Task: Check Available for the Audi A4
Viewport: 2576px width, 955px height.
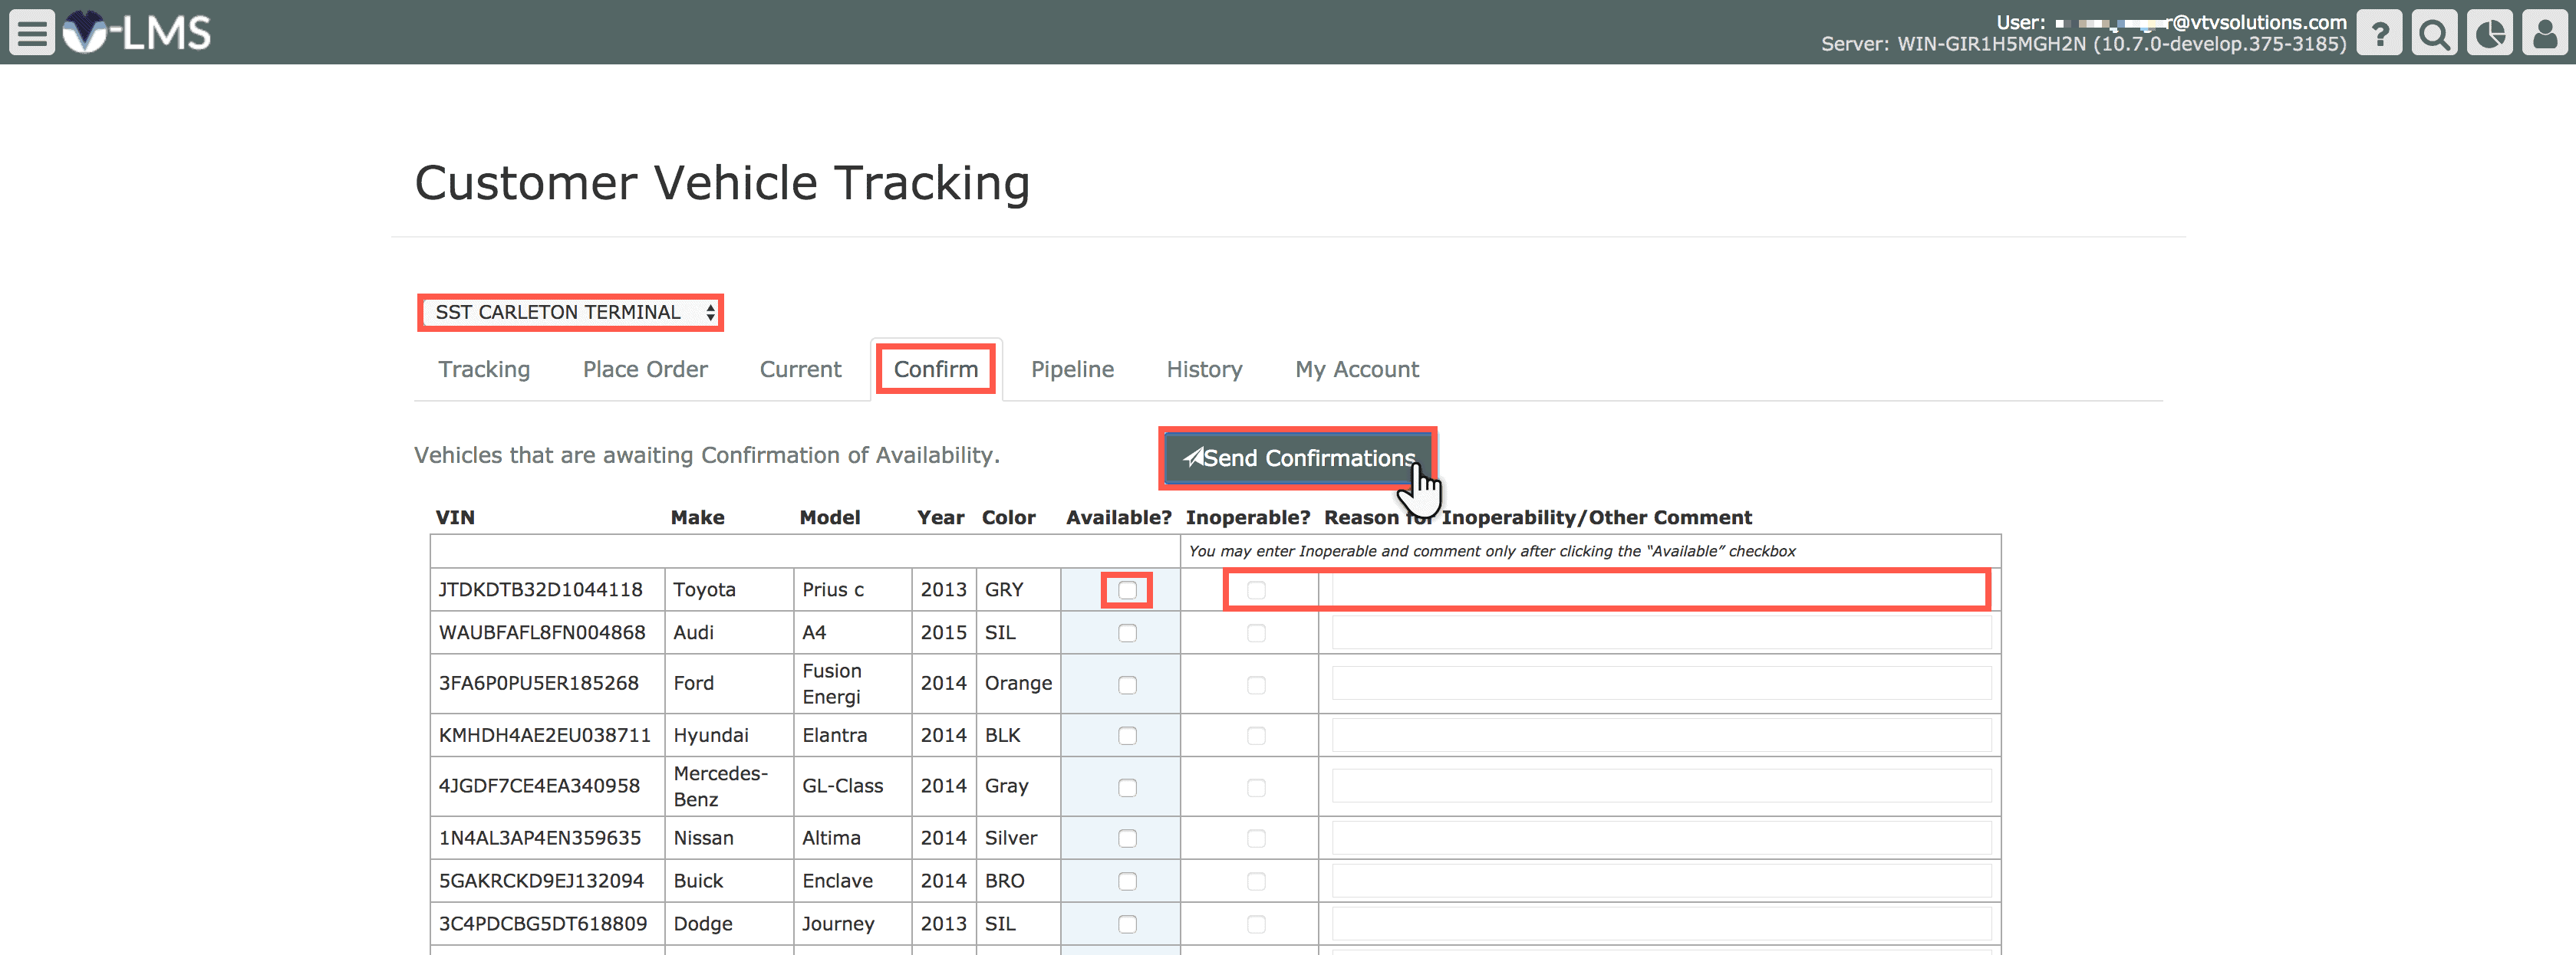Action: tap(1127, 633)
